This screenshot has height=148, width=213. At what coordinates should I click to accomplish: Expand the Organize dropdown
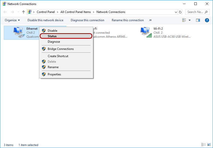tap(12, 20)
